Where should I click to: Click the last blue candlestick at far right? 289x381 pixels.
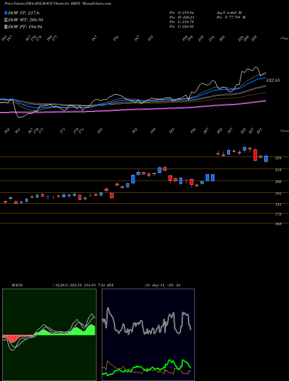coord(266,159)
